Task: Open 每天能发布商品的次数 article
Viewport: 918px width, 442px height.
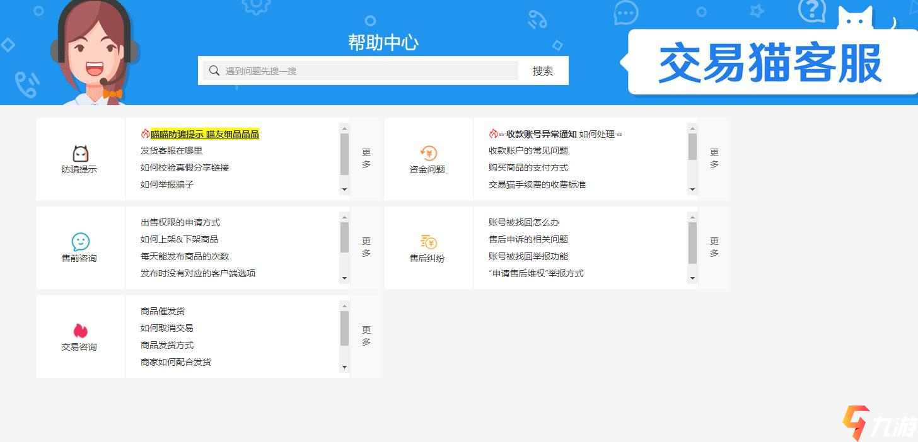Action: (x=185, y=257)
